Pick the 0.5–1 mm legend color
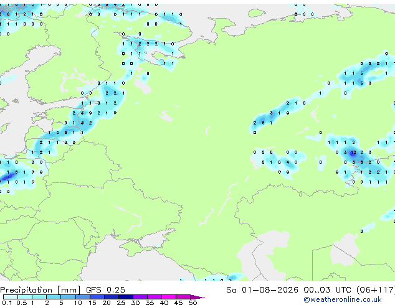This screenshot has width=395, height=305. click(25, 297)
